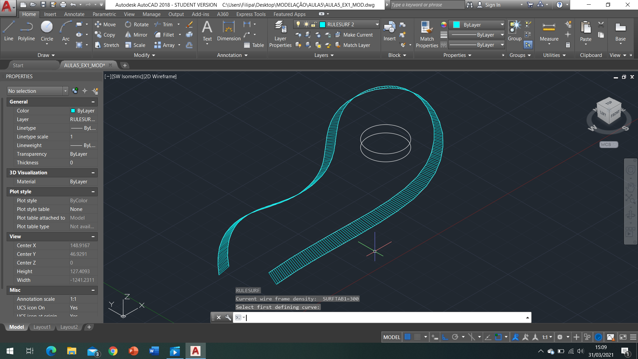Viewport: 638px width, 359px height.
Task: Toggle the drawing grid display in status bar
Action: (408, 337)
